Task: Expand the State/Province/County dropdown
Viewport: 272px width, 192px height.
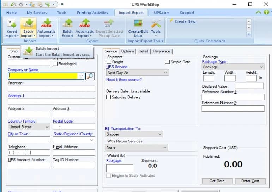Action: pyautogui.click(x=92, y=140)
